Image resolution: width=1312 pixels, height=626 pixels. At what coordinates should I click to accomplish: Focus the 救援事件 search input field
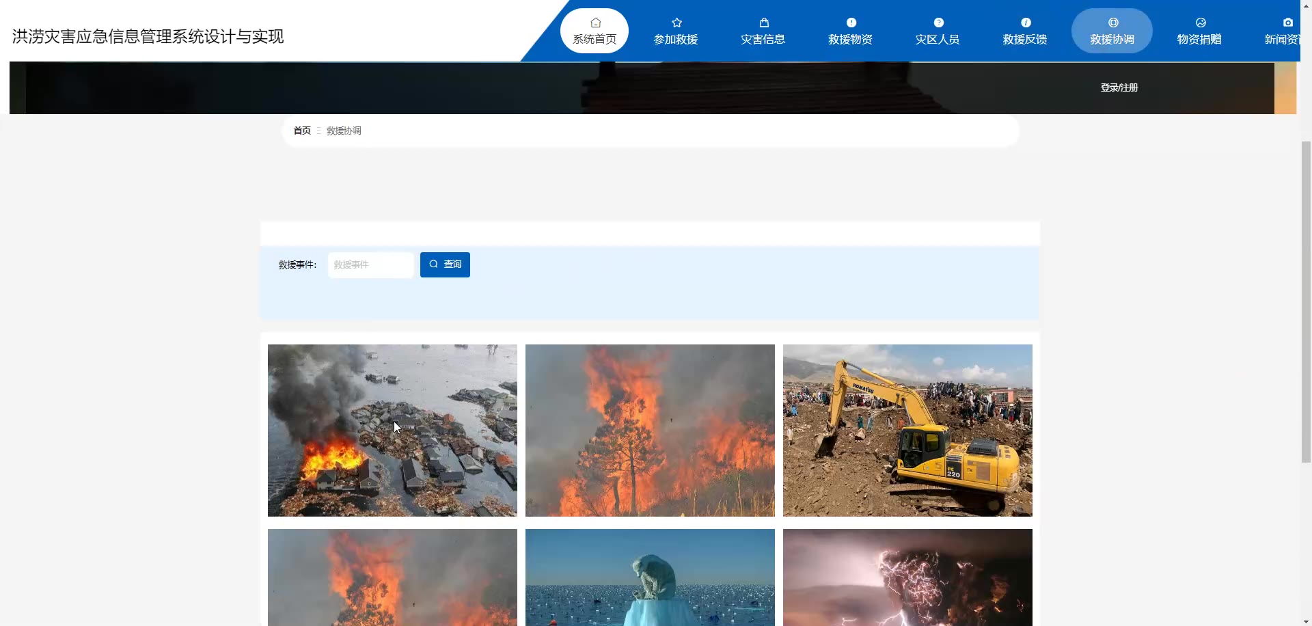(370, 264)
